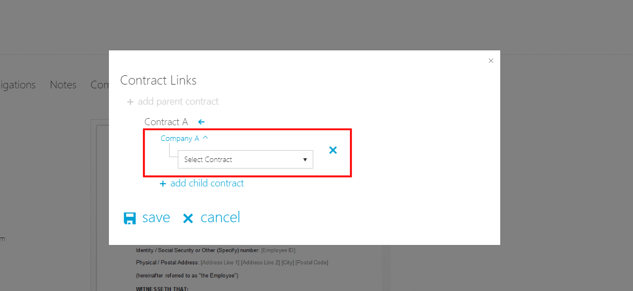
Task: Switch to the Obligations tab
Action: (x=18, y=85)
